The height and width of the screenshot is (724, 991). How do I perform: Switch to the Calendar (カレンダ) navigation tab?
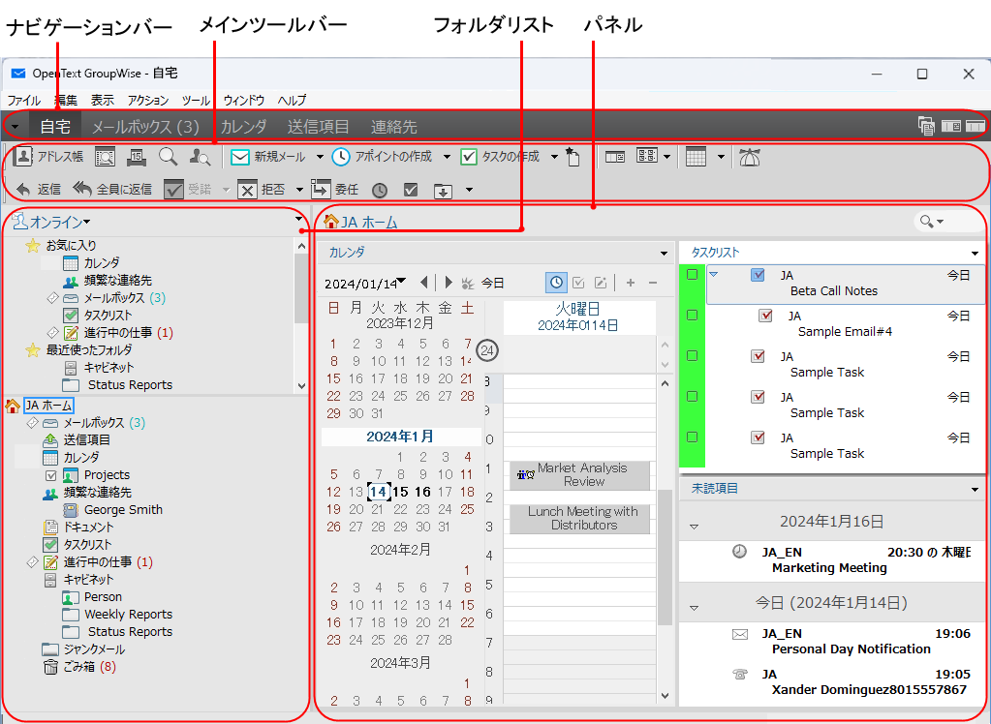(243, 127)
